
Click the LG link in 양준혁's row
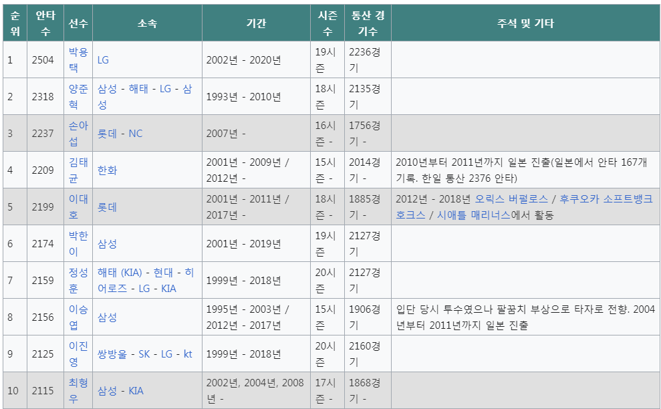click(x=165, y=88)
